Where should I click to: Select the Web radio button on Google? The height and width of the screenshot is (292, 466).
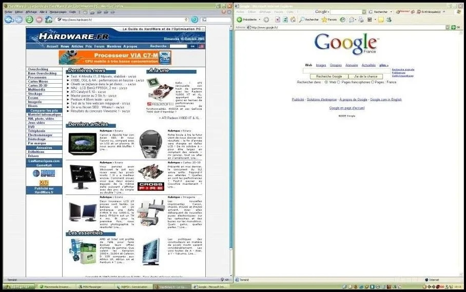[326, 82]
